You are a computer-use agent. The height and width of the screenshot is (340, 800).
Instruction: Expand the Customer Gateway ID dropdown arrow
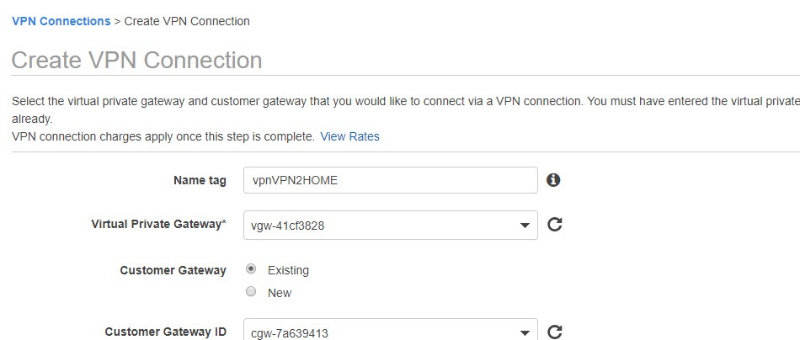[525, 333]
